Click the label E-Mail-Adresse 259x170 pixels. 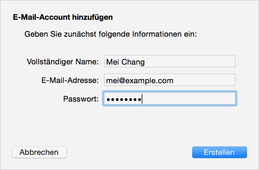[x=71, y=80]
